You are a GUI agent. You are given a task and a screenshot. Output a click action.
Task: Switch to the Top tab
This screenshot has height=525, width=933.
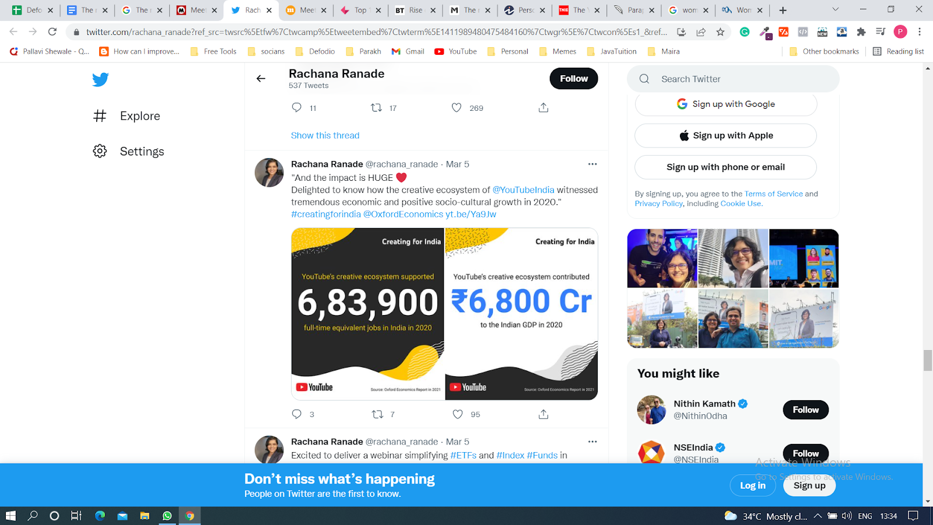click(x=360, y=10)
